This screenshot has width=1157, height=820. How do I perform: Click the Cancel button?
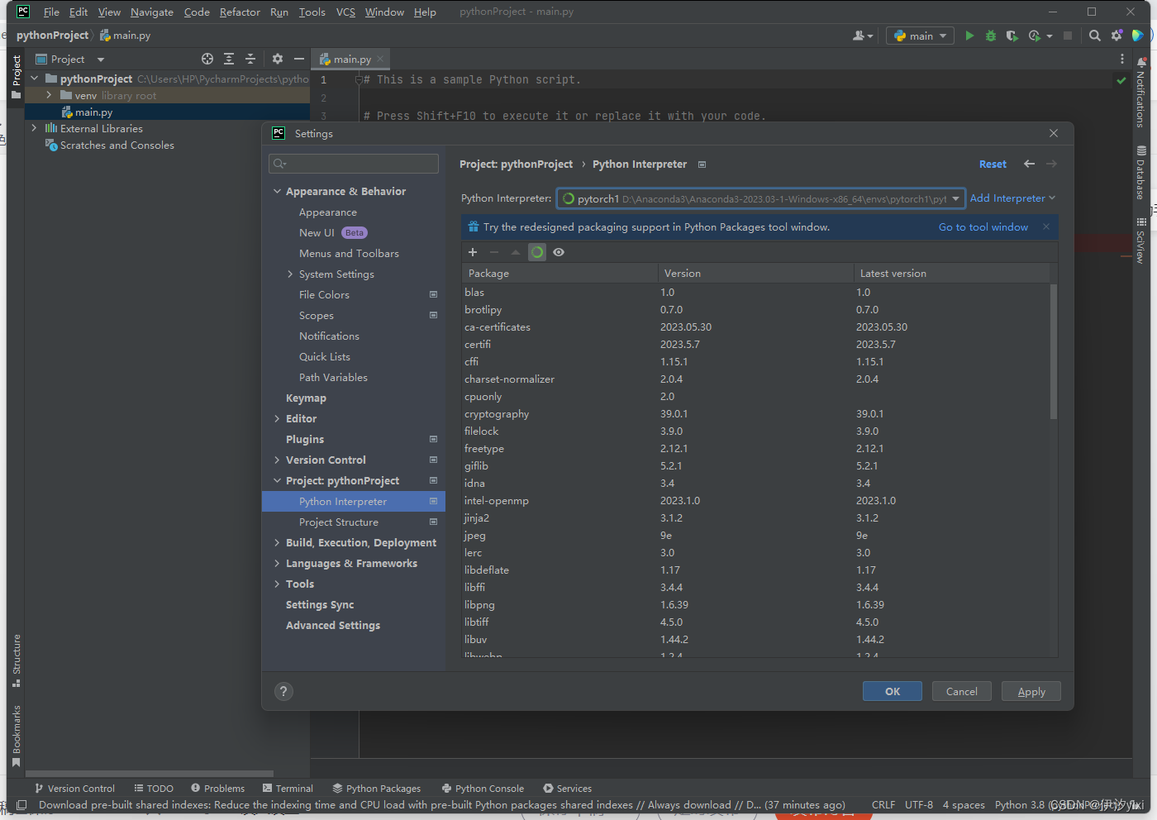click(962, 692)
